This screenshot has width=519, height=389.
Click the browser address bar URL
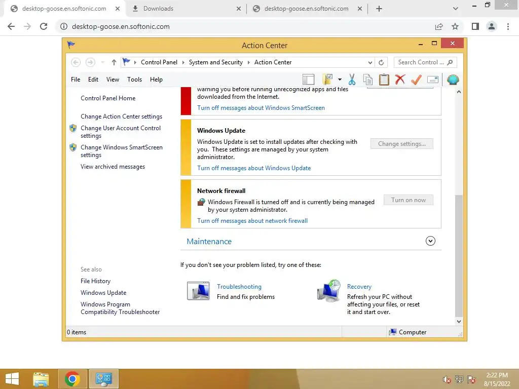121,26
